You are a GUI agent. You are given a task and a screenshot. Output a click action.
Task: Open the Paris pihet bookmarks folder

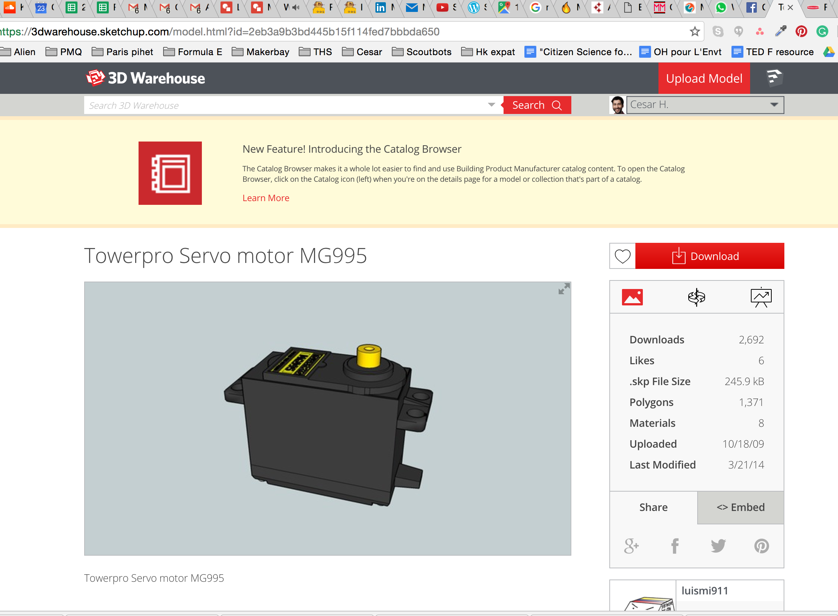122,52
